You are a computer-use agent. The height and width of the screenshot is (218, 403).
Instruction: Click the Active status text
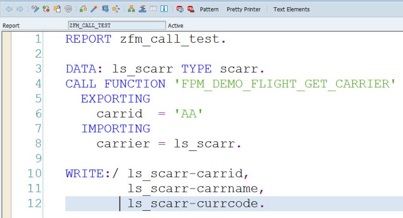[176, 26]
